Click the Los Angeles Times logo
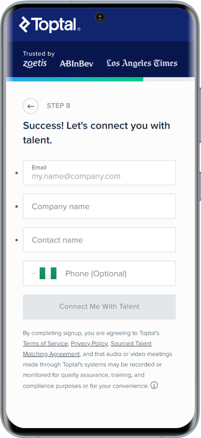The height and width of the screenshot is (438, 201). point(141,63)
